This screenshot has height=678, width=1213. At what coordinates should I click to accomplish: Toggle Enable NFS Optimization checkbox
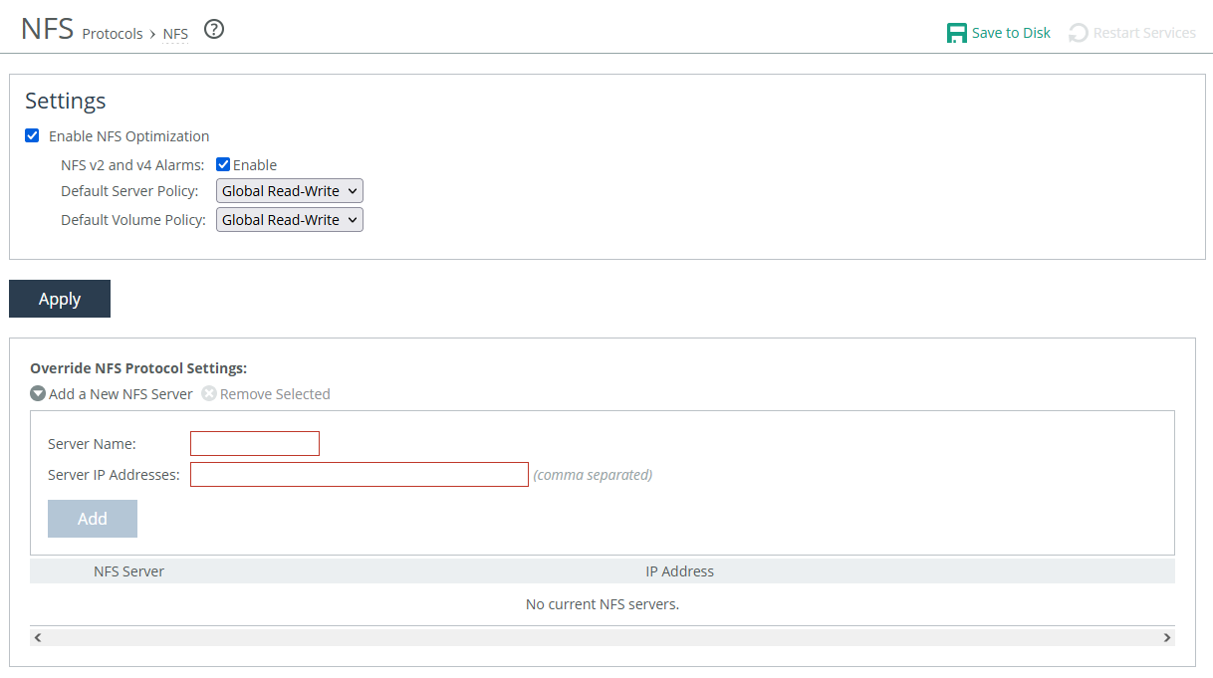(32, 135)
